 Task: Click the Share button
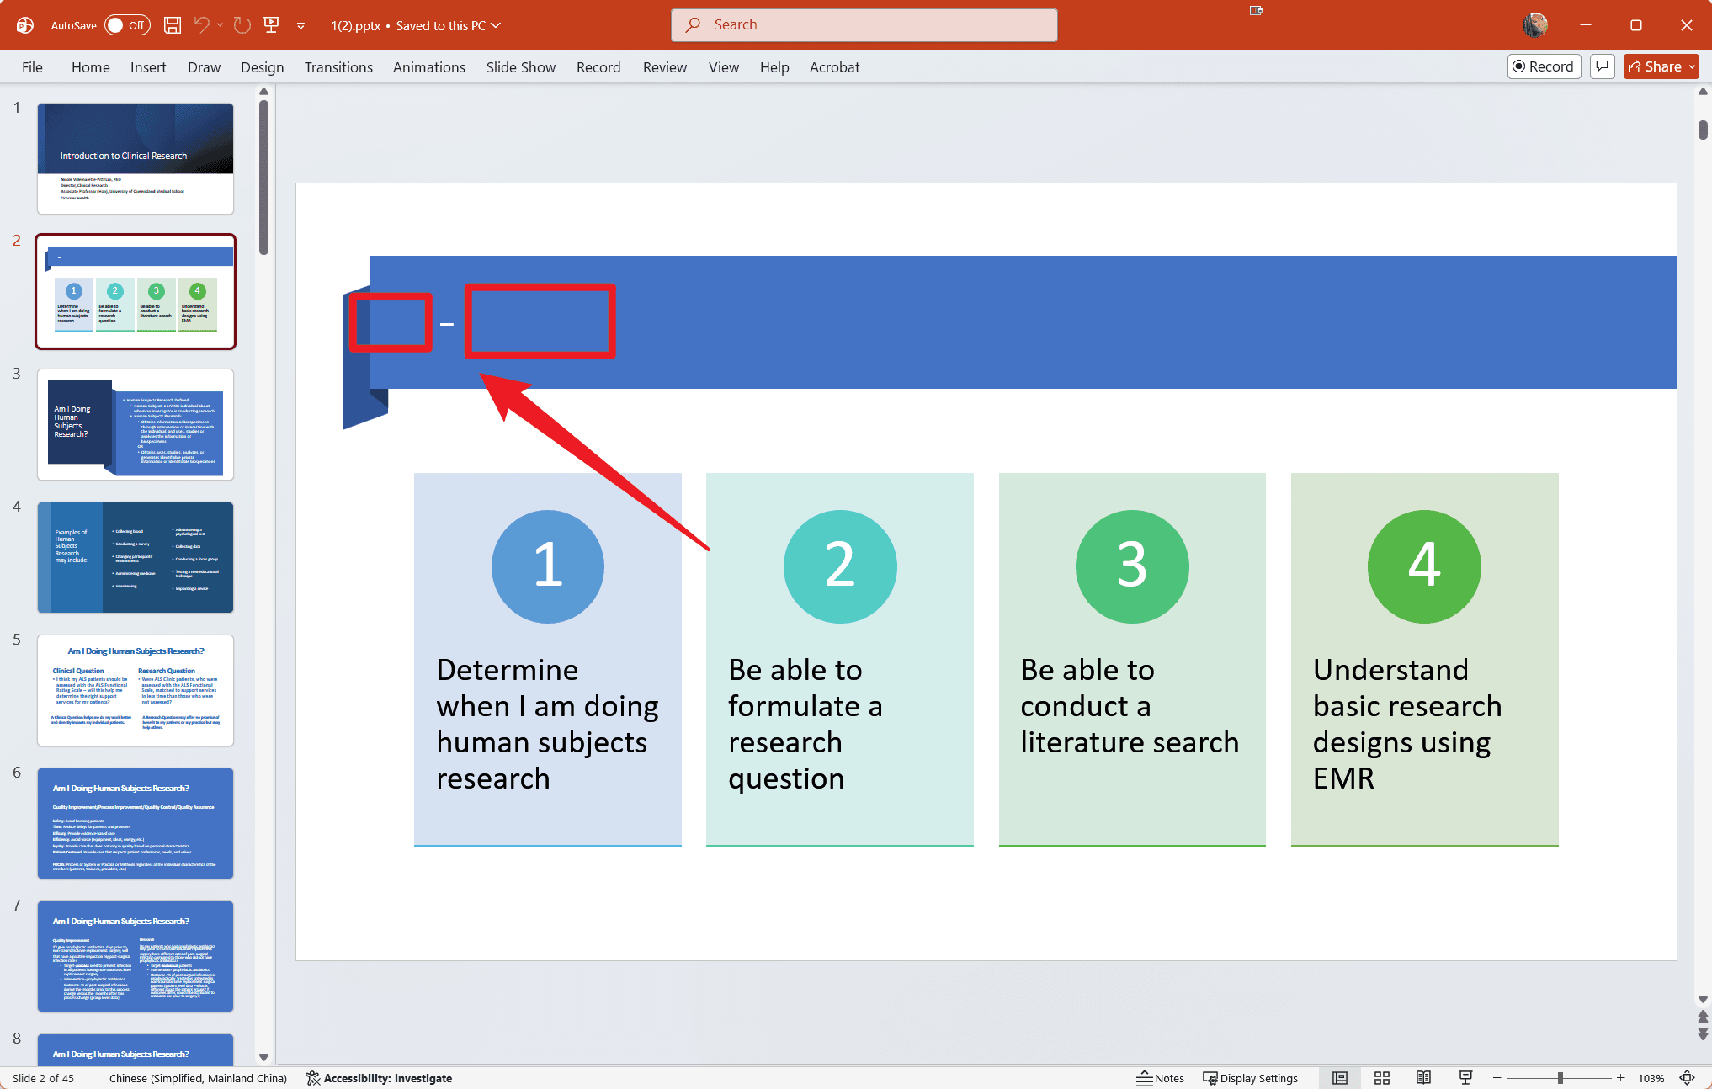coord(1661,66)
